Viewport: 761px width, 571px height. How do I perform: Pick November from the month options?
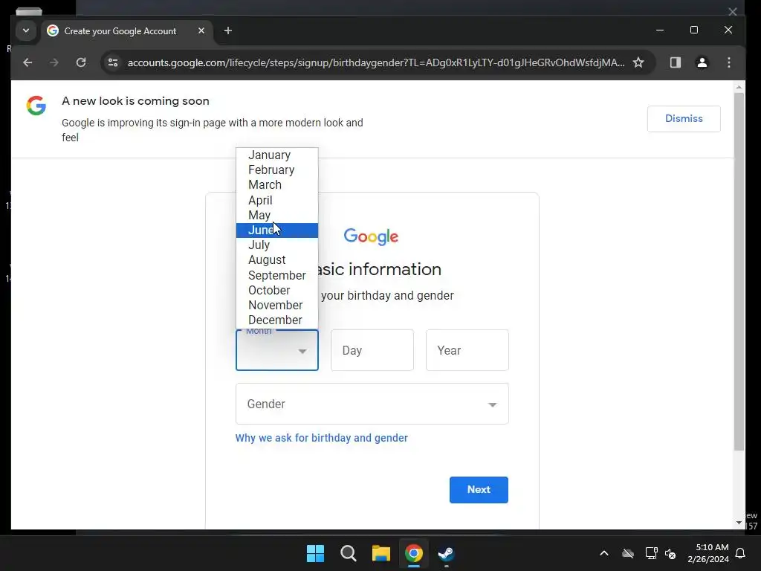[x=276, y=306]
